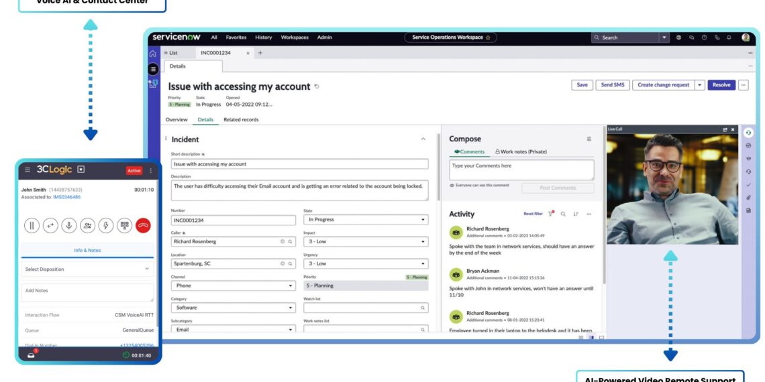The width and height of the screenshot is (765, 382).
Task: Click the 3CLogic record square icon
Action: click(x=81, y=170)
